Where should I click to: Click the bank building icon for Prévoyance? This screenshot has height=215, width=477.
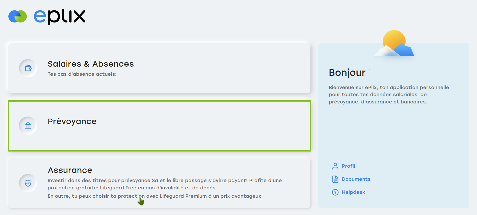pyautogui.click(x=28, y=126)
